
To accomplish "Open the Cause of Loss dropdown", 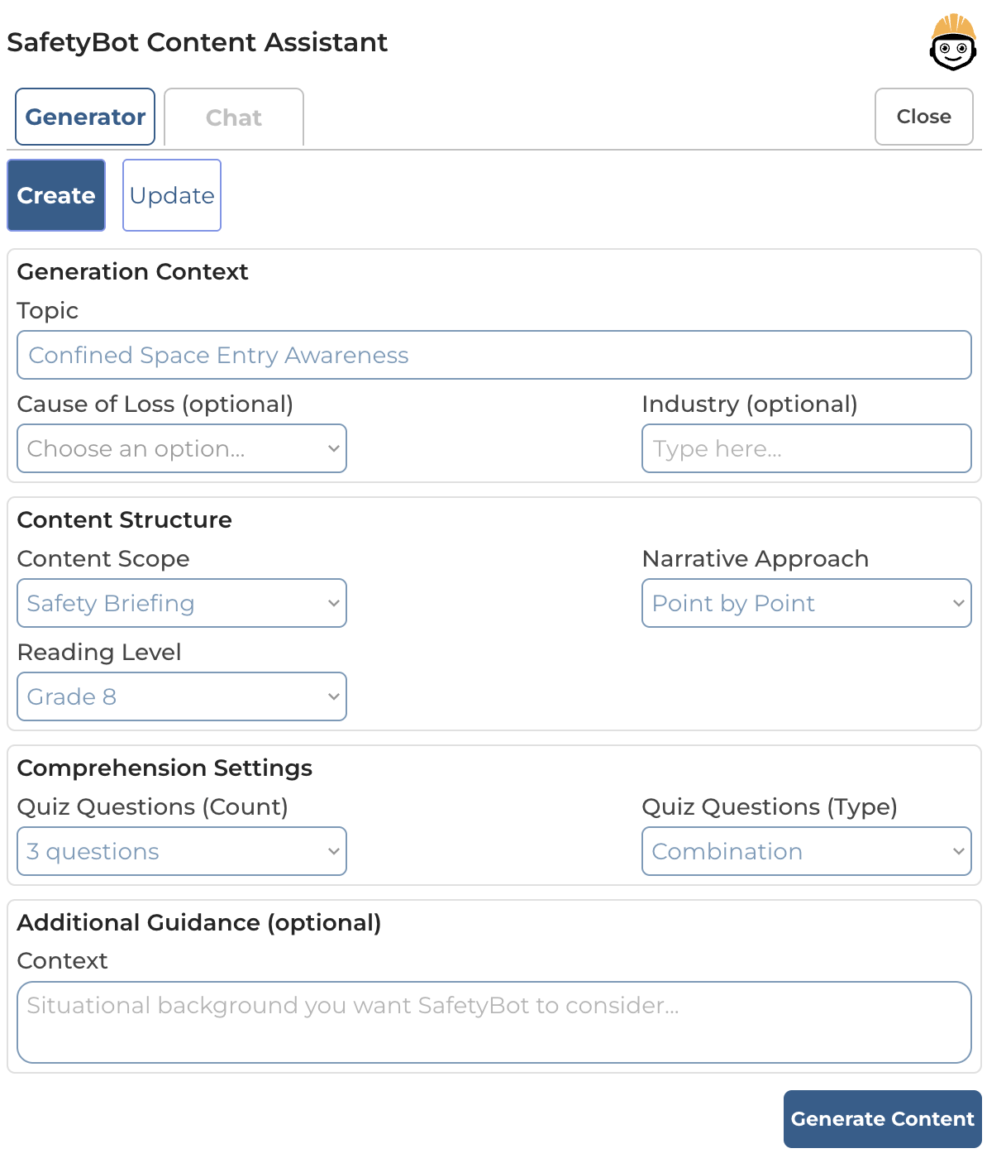I will pos(181,448).
